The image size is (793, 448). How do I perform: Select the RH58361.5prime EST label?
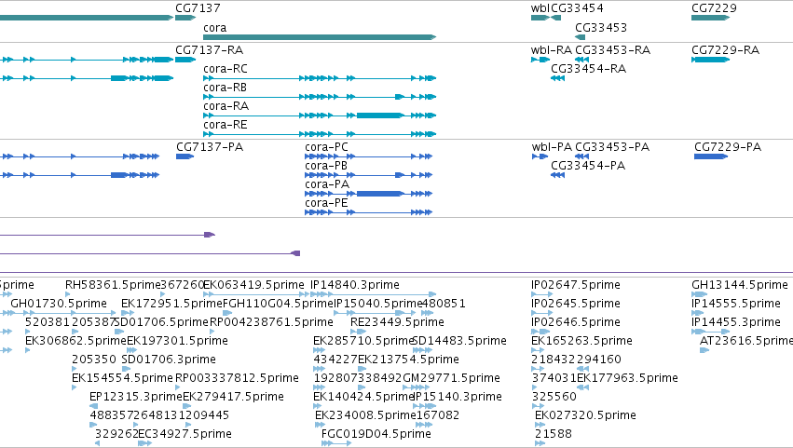tap(113, 285)
